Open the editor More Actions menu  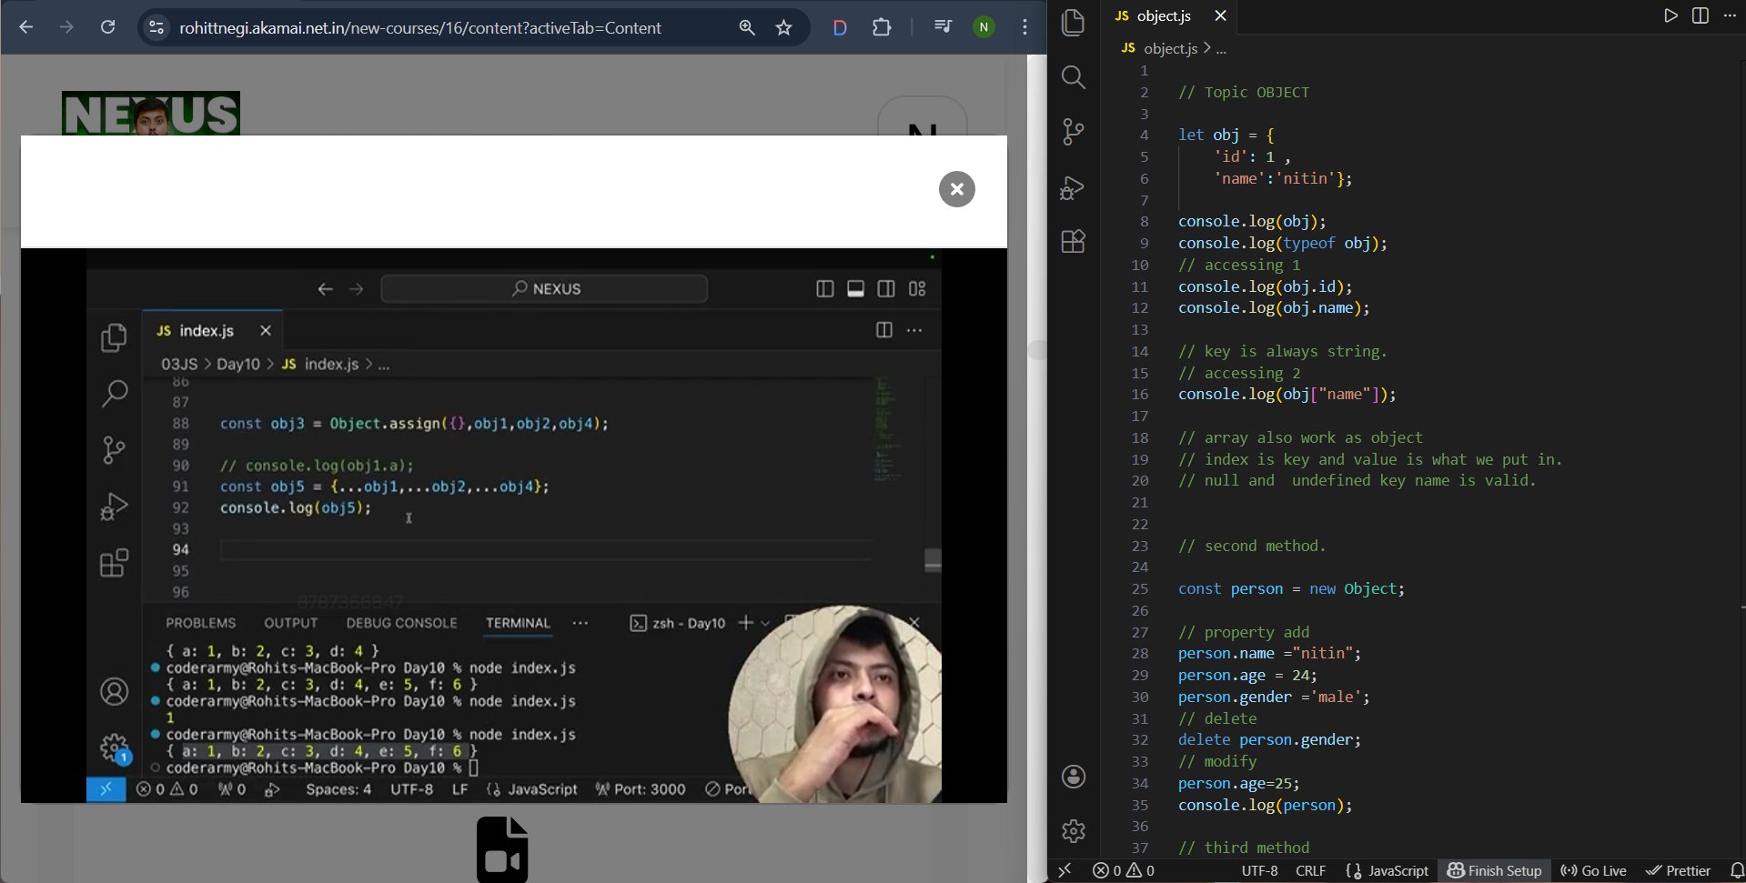click(x=1730, y=15)
